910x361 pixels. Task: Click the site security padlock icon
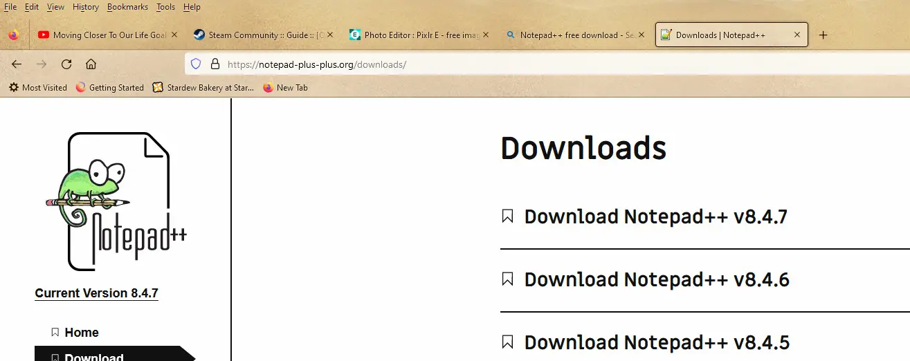pos(215,64)
